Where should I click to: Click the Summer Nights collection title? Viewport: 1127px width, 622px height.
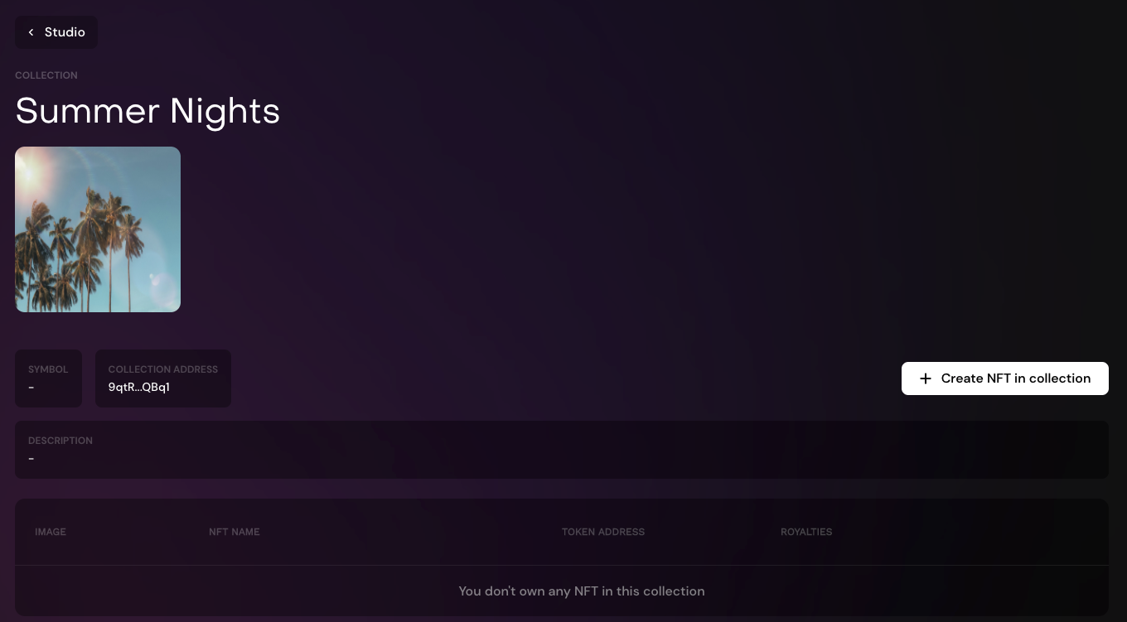pos(148,111)
